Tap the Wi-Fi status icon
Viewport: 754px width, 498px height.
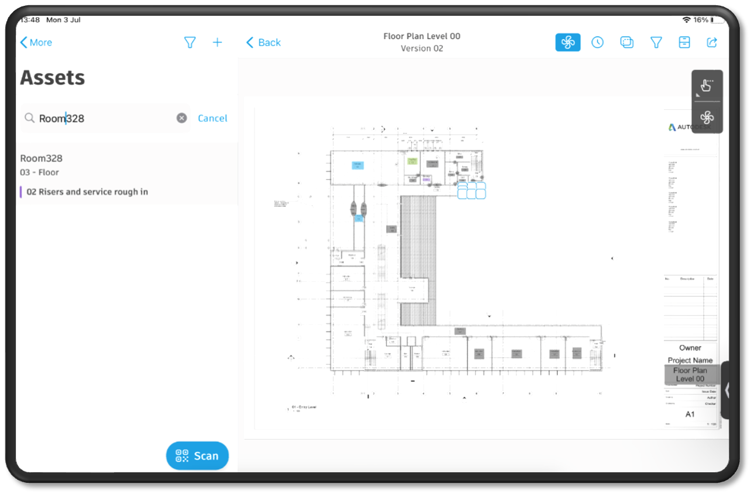686,20
